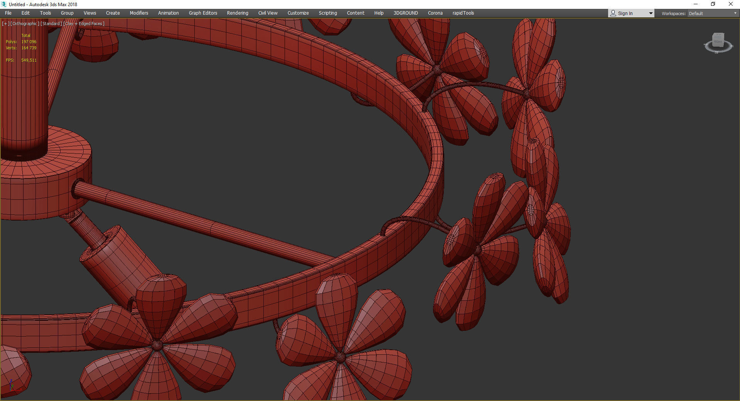Open the Tools menu
The image size is (740, 401).
pyautogui.click(x=46, y=13)
